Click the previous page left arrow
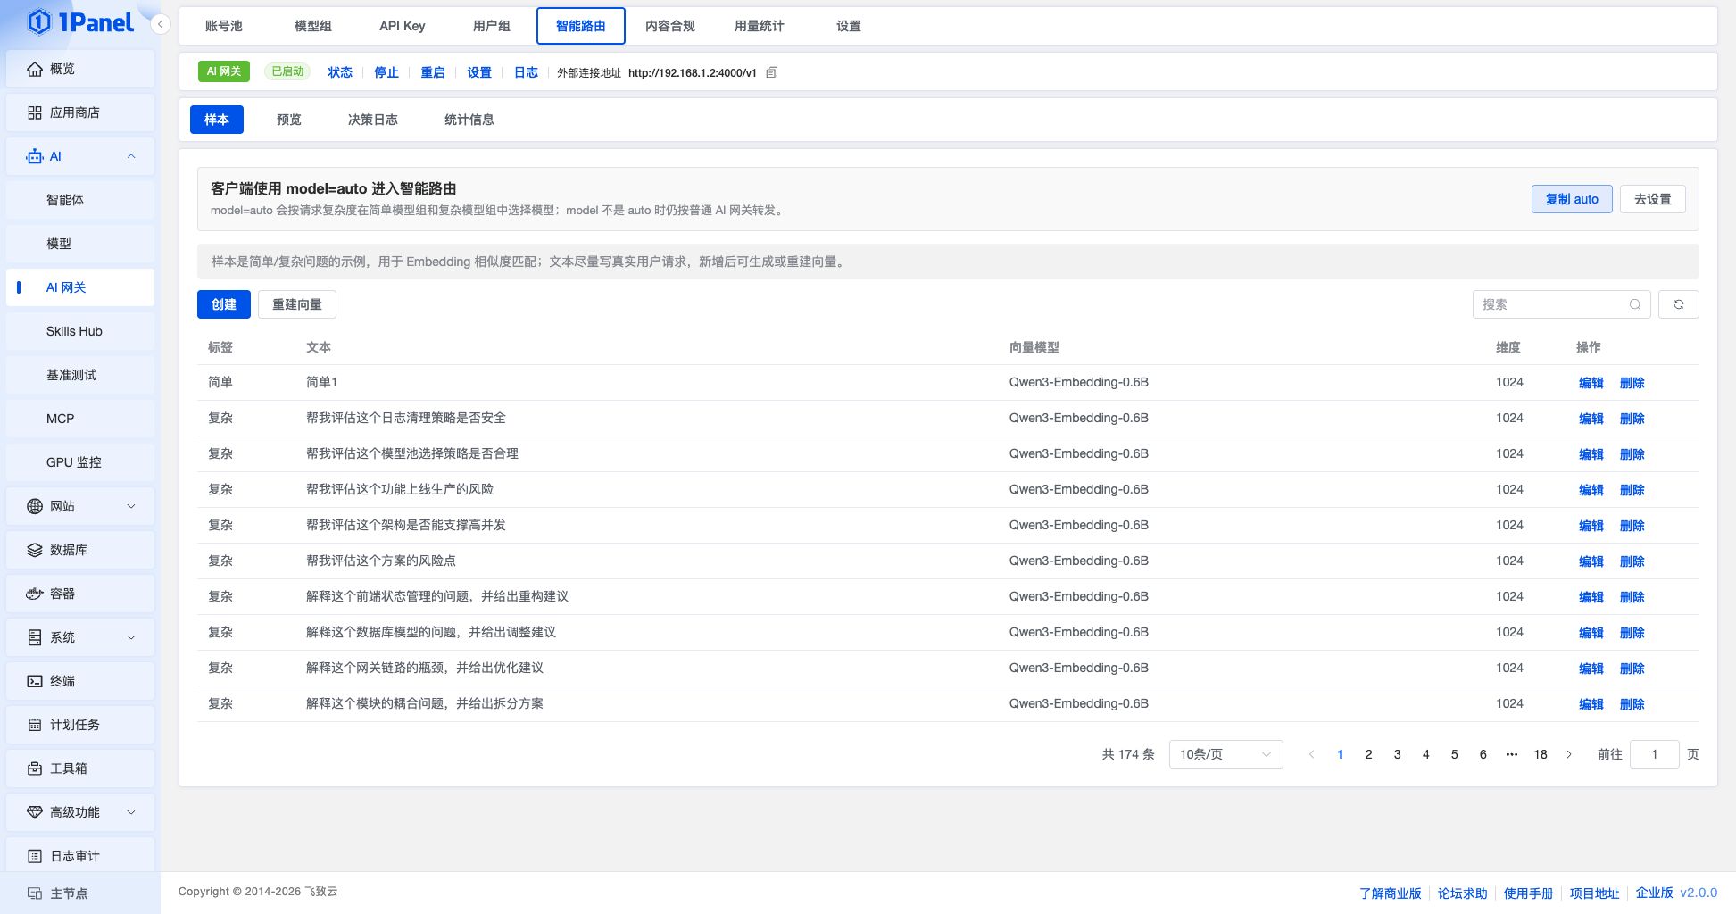1736x914 pixels. (1311, 754)
